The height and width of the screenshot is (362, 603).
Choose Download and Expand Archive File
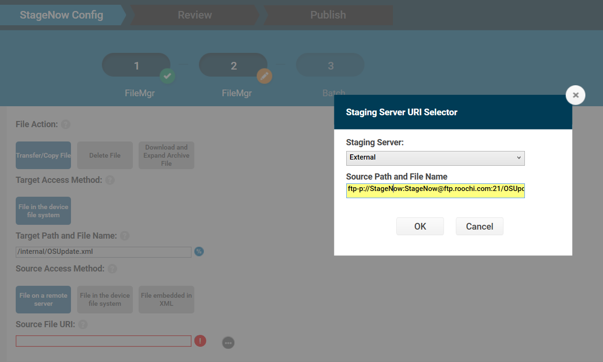(166, 155)
